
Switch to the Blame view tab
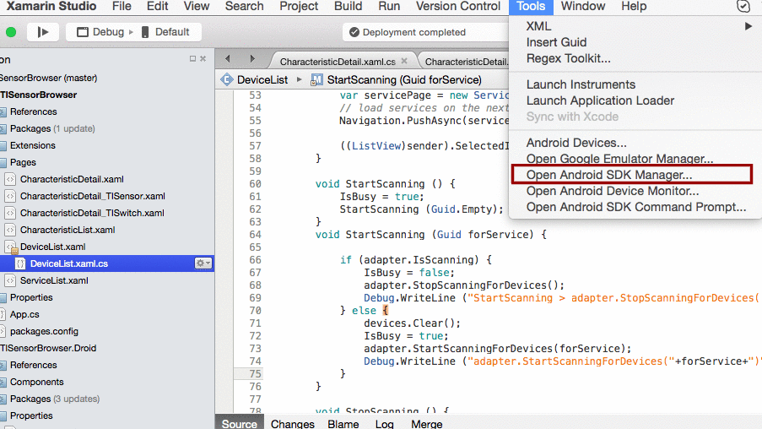coord(343,424)
